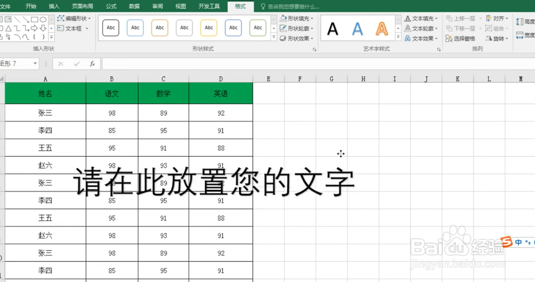Choose the left brace shape

tap(34, 37)
